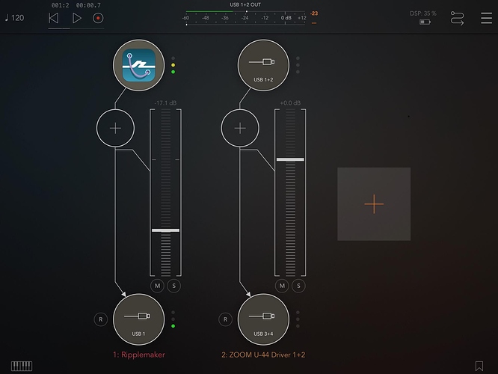Viewport: 498px width, 374px height.
Task: Show the on-screen piano keyboard
Action: tap(22, 366)
